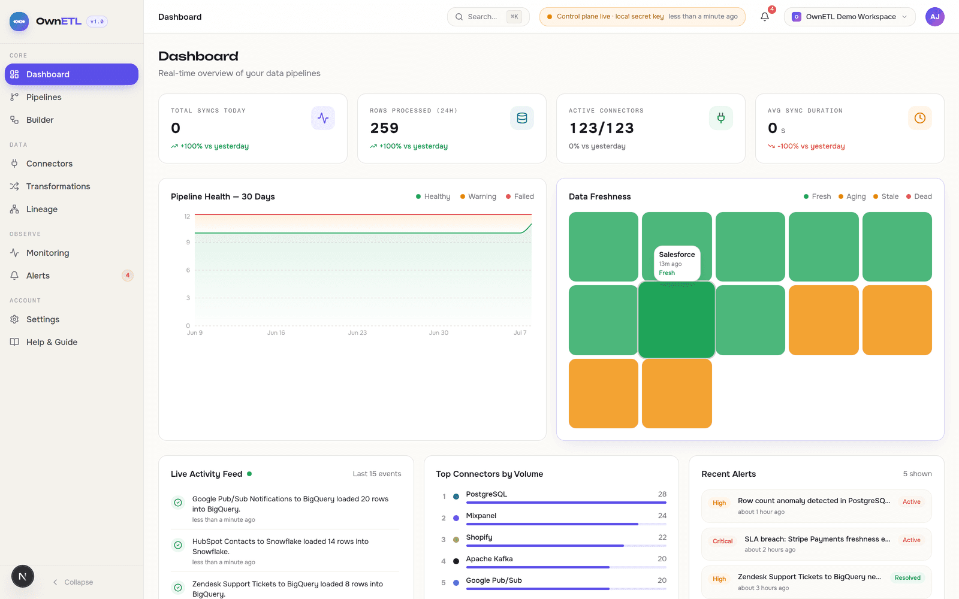Image resolution: width=959 pixels, height=599 pixels.
Task: Click the Mixpanel volume bar
Action: pyautogui.click(x=566, y=524)
